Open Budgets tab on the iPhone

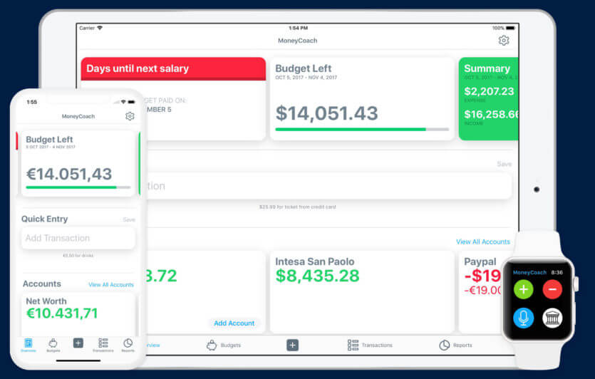tap(53, 346)
